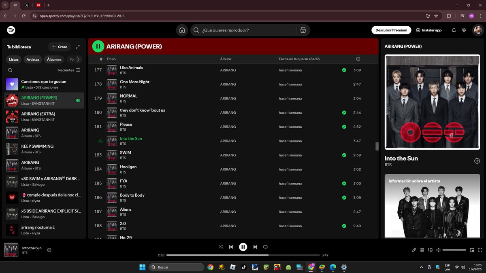Open Friend Activity icon
The height and width of the screenshot is (273, 486).
tap(464, 30)
